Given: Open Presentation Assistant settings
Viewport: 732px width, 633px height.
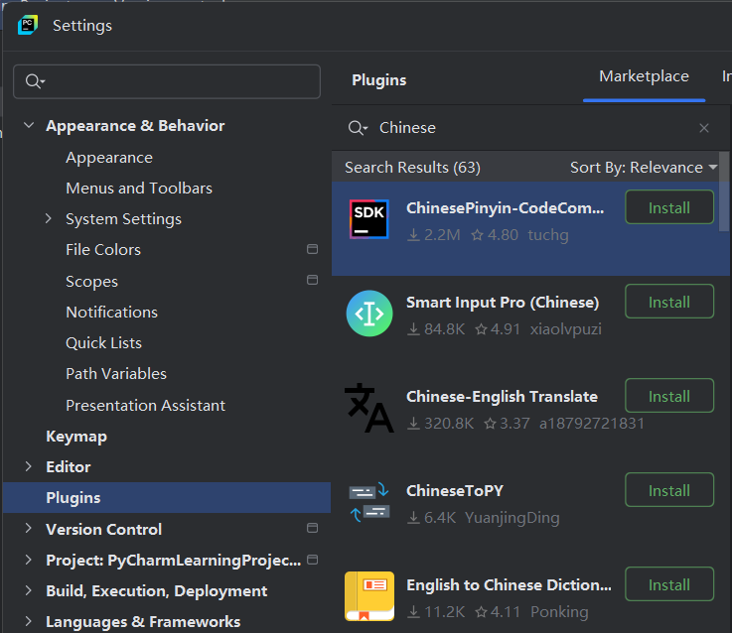Looking at the screenshot, I should click(146, 406).
